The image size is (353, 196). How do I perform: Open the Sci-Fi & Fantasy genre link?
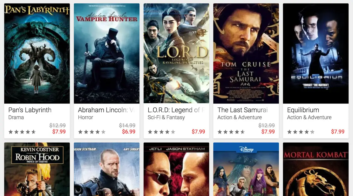166,118
